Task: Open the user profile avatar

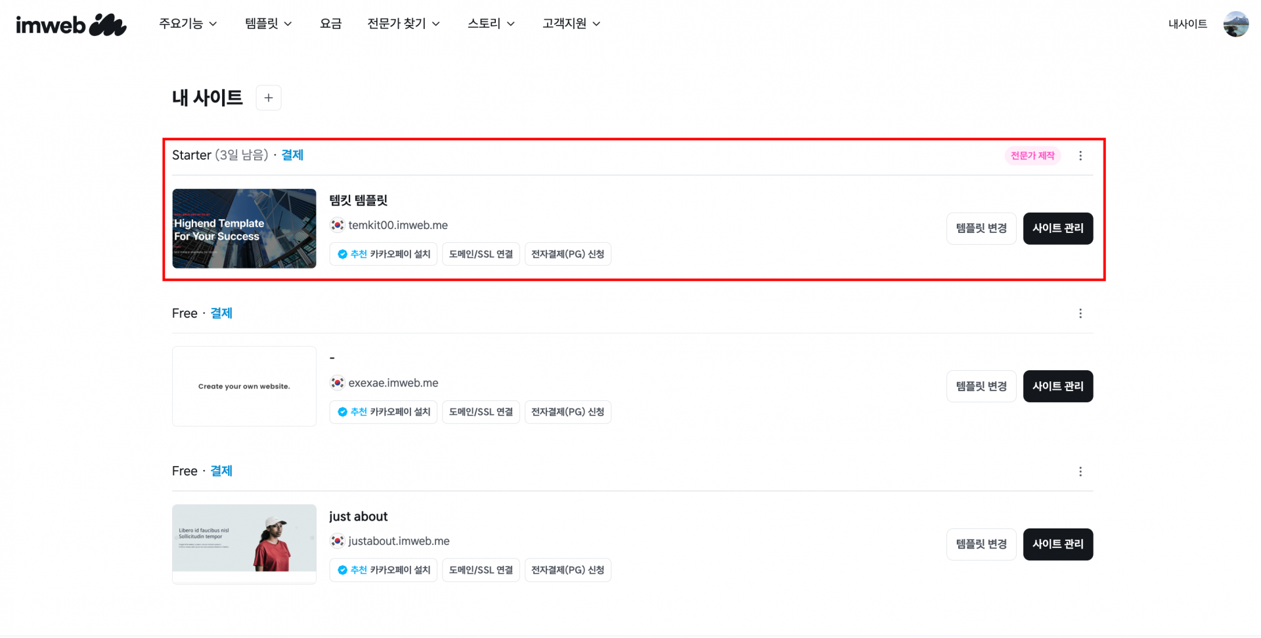Action: click(x=1235, y=24)
